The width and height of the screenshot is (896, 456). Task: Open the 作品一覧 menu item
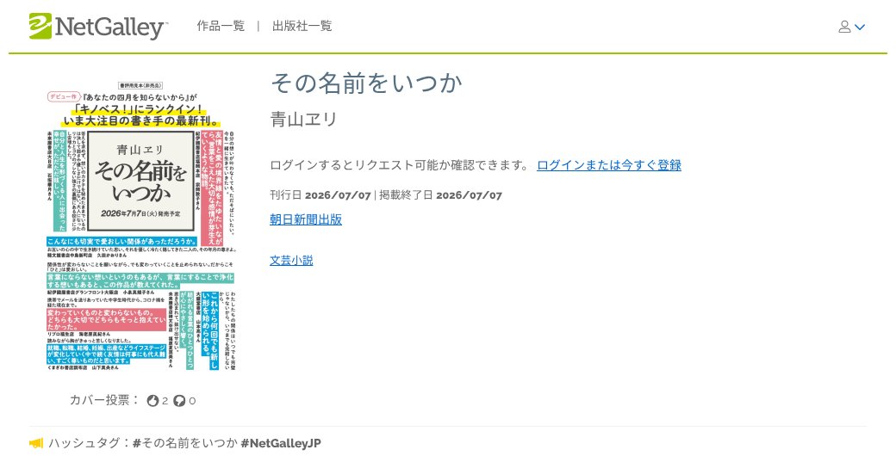(x=221, y=26)
